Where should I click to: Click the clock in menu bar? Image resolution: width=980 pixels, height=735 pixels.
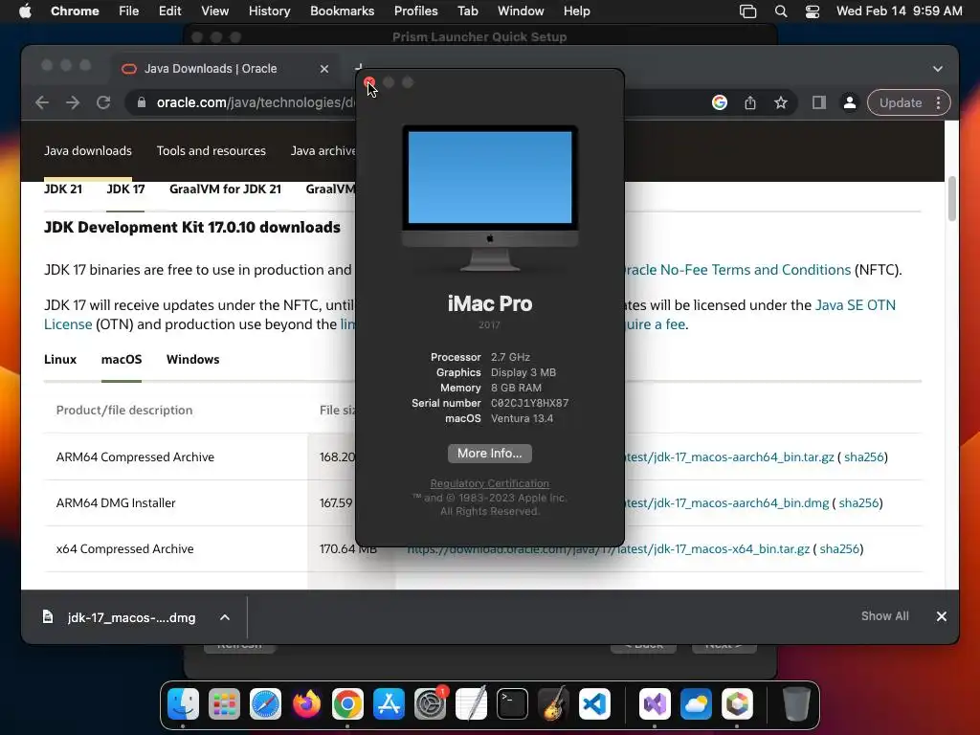[899, 11]
